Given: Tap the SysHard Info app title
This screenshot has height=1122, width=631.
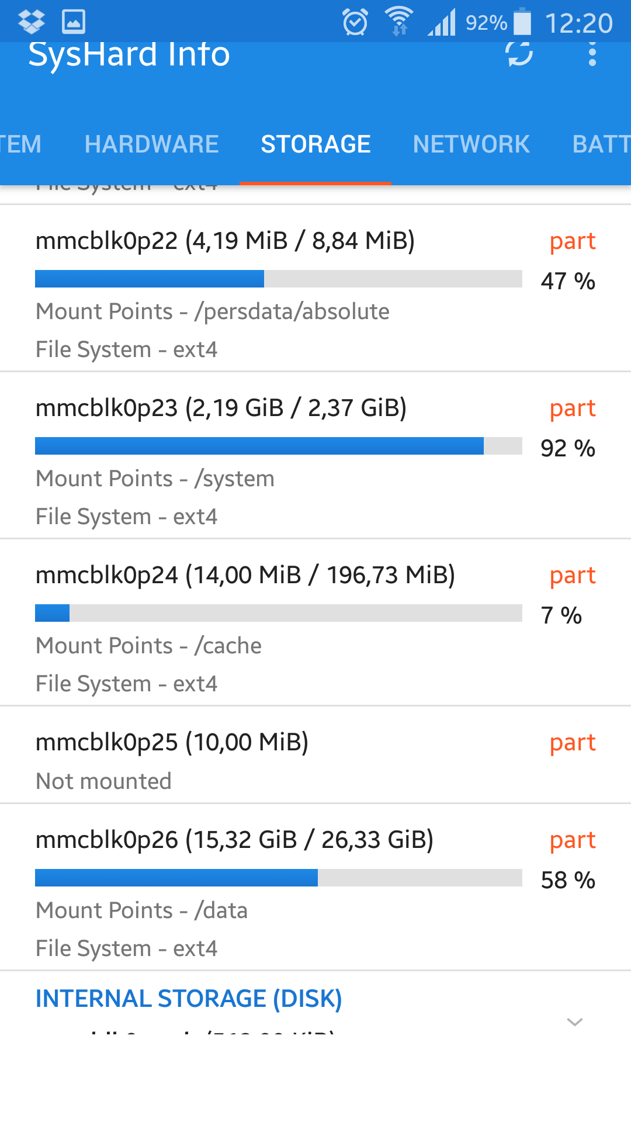Looking at the screenshot, I should pyautogui.click(x=129, y=54).
